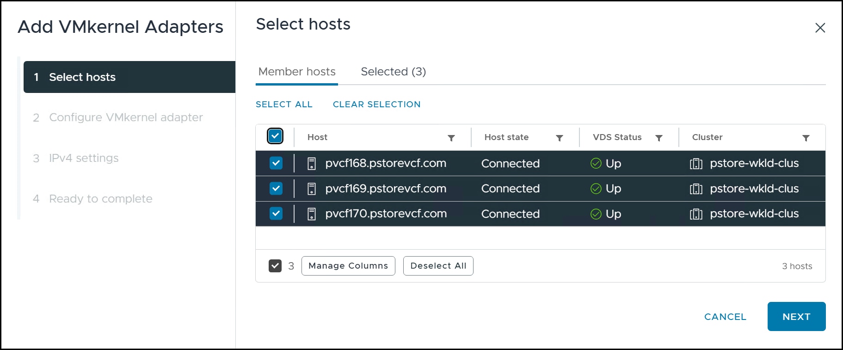Viewport: 843px width, 350px height.
Task: Click the pvcf170.pstorevcf.com host name
Action: tap(386, 214)
